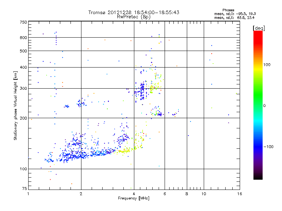Click the x-axis tick label '2'

(81, 194)
